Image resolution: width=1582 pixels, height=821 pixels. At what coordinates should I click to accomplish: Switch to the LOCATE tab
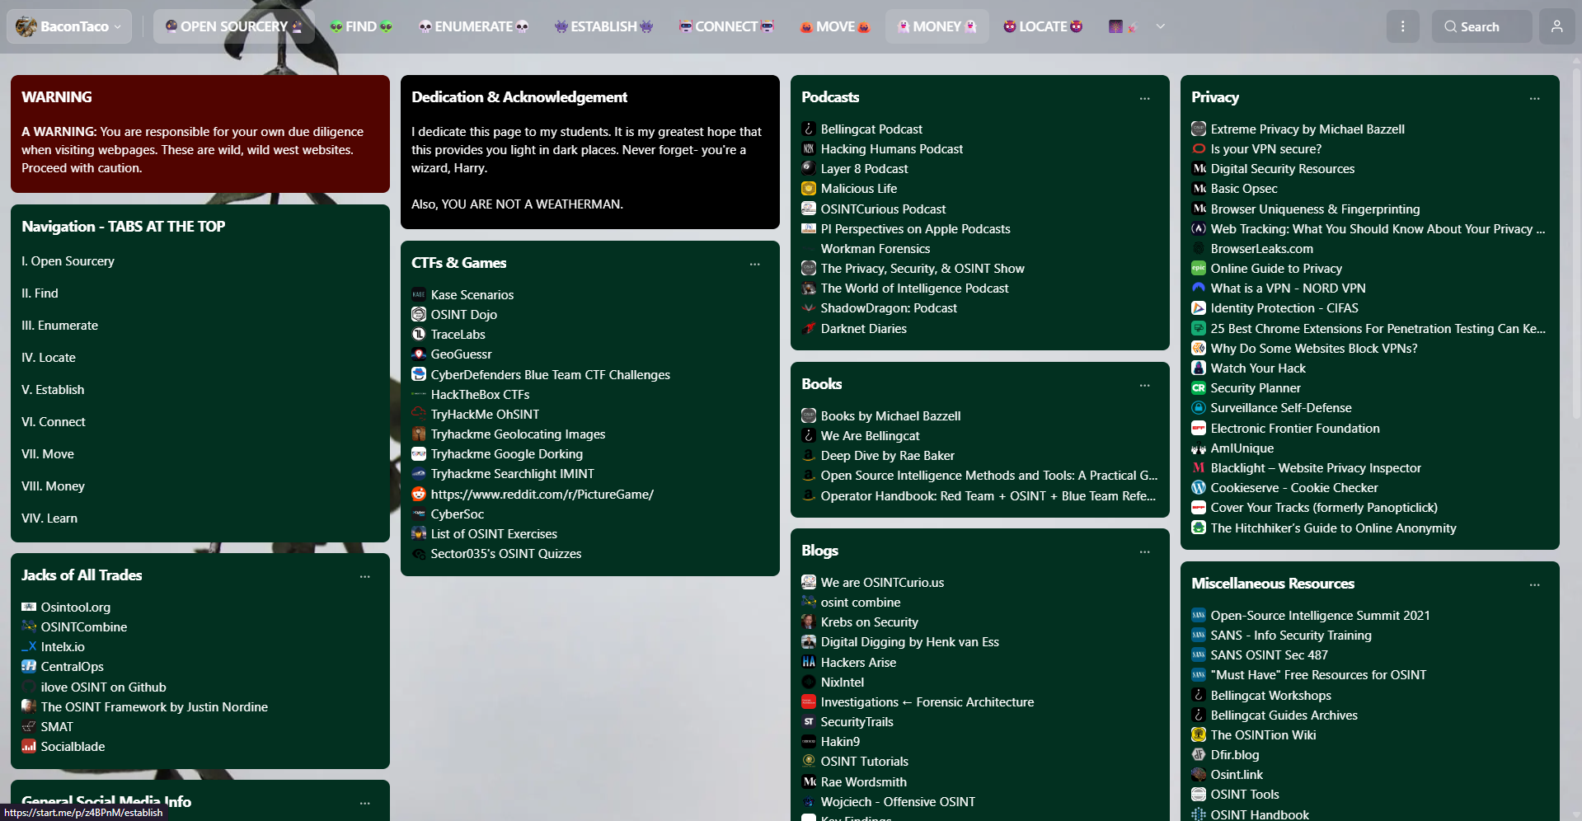pyautogui.click(x=1043, y=26)
